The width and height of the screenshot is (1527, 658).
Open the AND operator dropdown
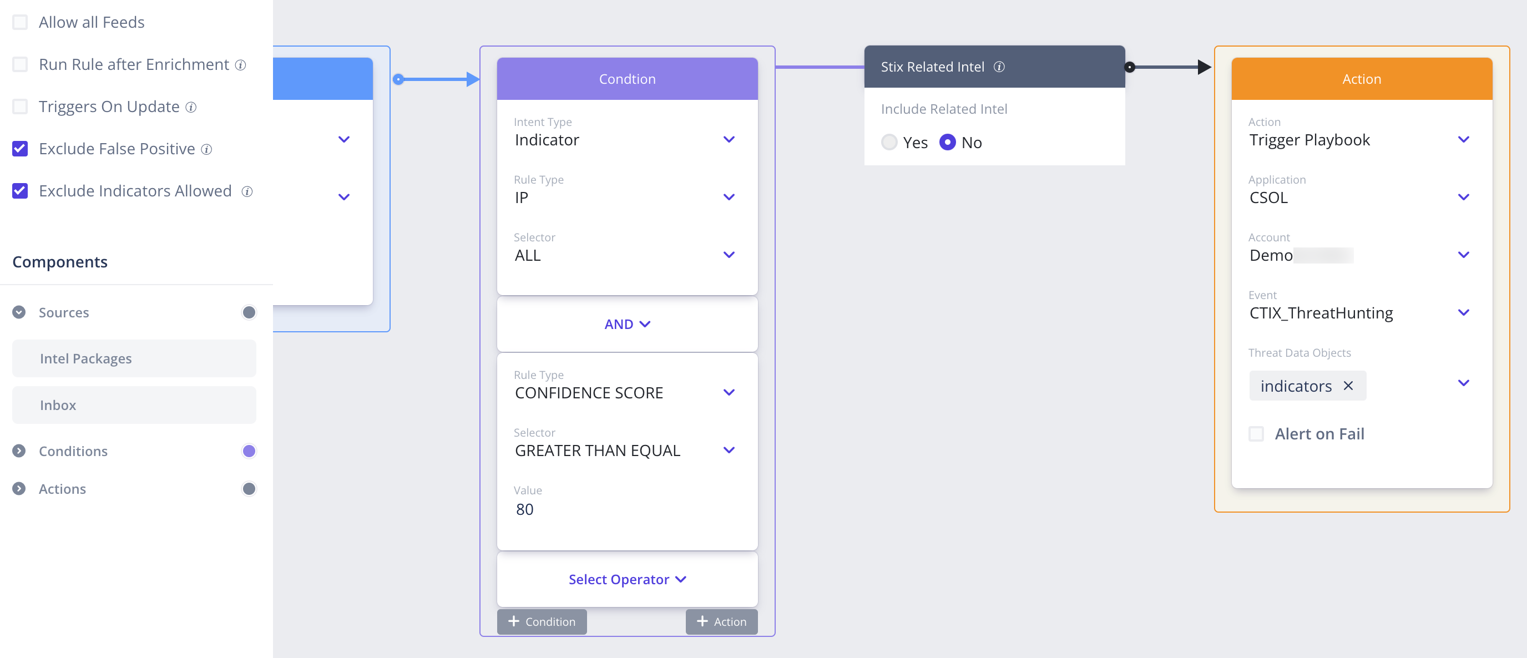point(627,324)
